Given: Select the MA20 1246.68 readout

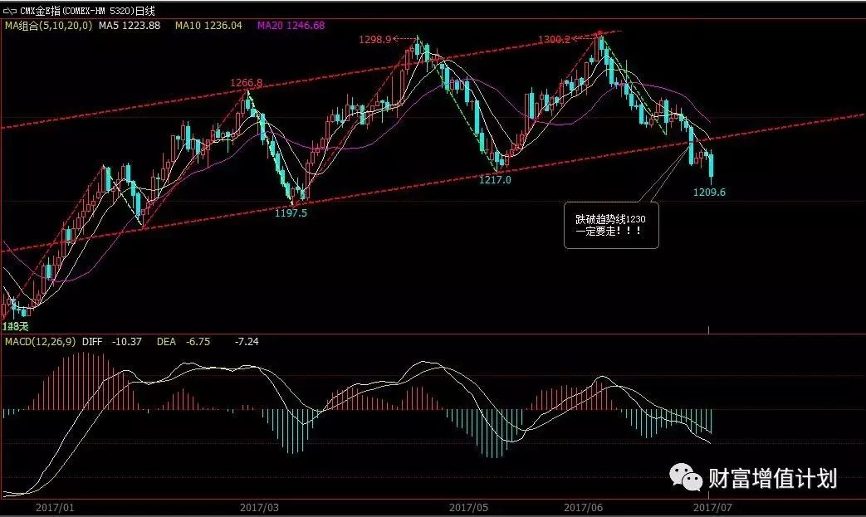Looking at the screenshot, I should [291, 26].
